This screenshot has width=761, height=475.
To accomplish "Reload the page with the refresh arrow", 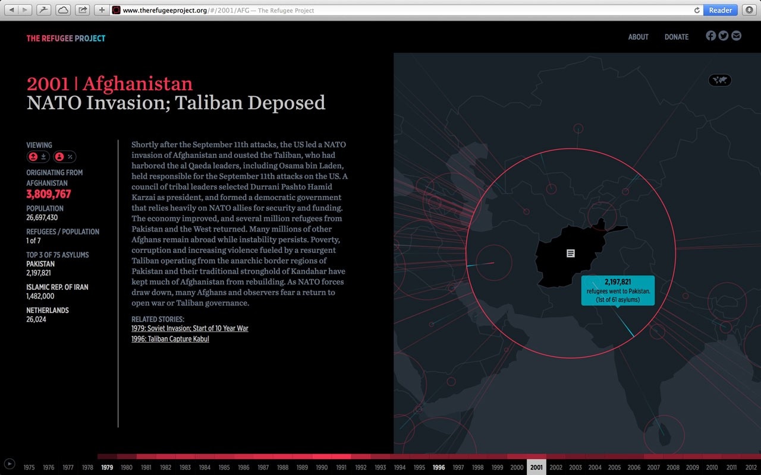I will (x=697, y=10).
